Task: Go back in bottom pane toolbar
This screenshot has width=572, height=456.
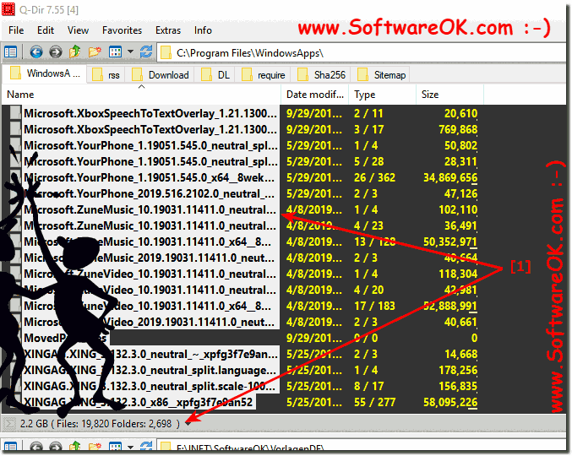Action: (x=36, y=448)
